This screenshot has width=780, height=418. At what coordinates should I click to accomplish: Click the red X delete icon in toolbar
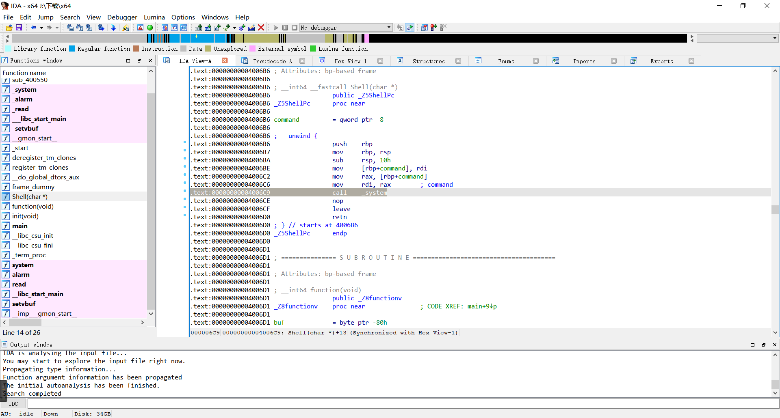tap(261, 28)
